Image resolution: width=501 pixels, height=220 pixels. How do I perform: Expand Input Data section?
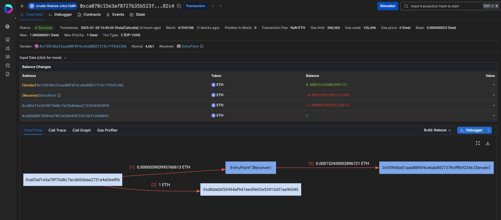(43, 58)
